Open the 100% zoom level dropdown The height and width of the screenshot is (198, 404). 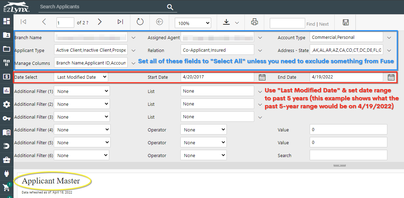[193, 23]
